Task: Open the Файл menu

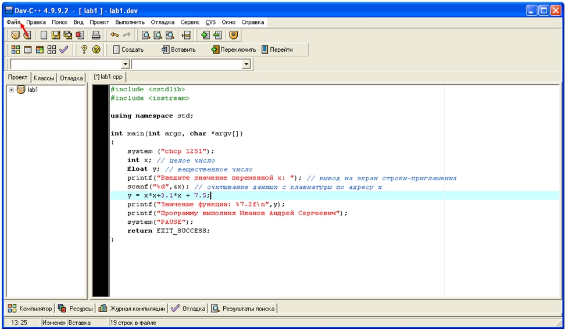Action: point(14,22)
